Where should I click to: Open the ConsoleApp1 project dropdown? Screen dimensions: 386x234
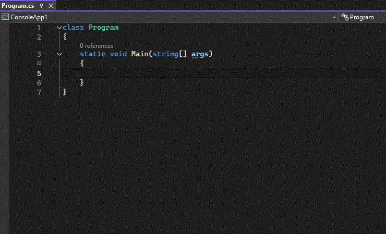coord(169,17)
